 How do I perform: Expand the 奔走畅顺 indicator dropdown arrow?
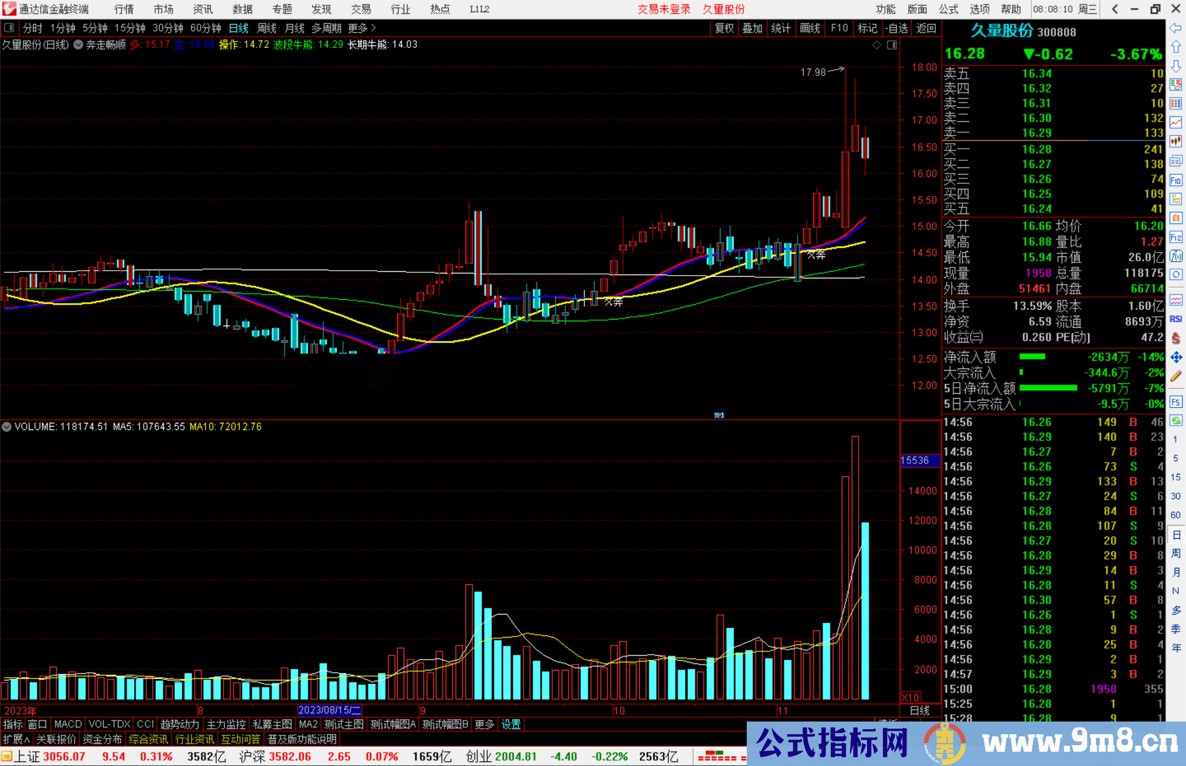tap(79, 45)
